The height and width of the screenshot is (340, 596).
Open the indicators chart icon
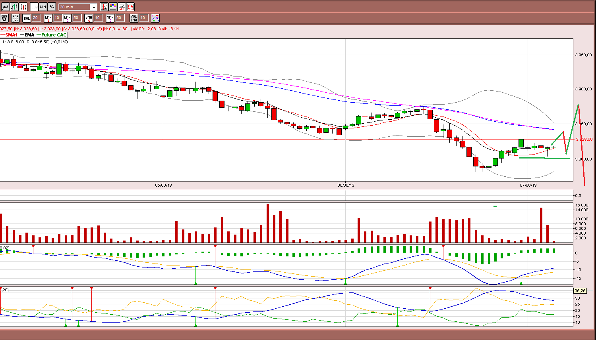(104, 7)
